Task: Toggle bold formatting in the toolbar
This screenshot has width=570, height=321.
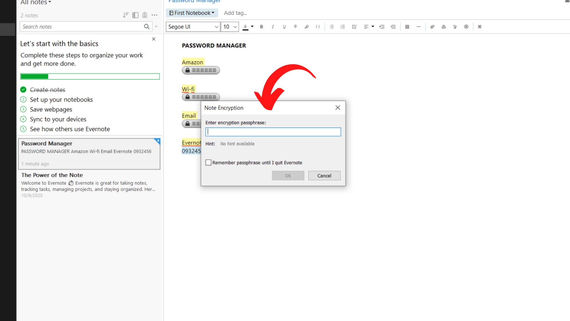Action: (261, 27)
